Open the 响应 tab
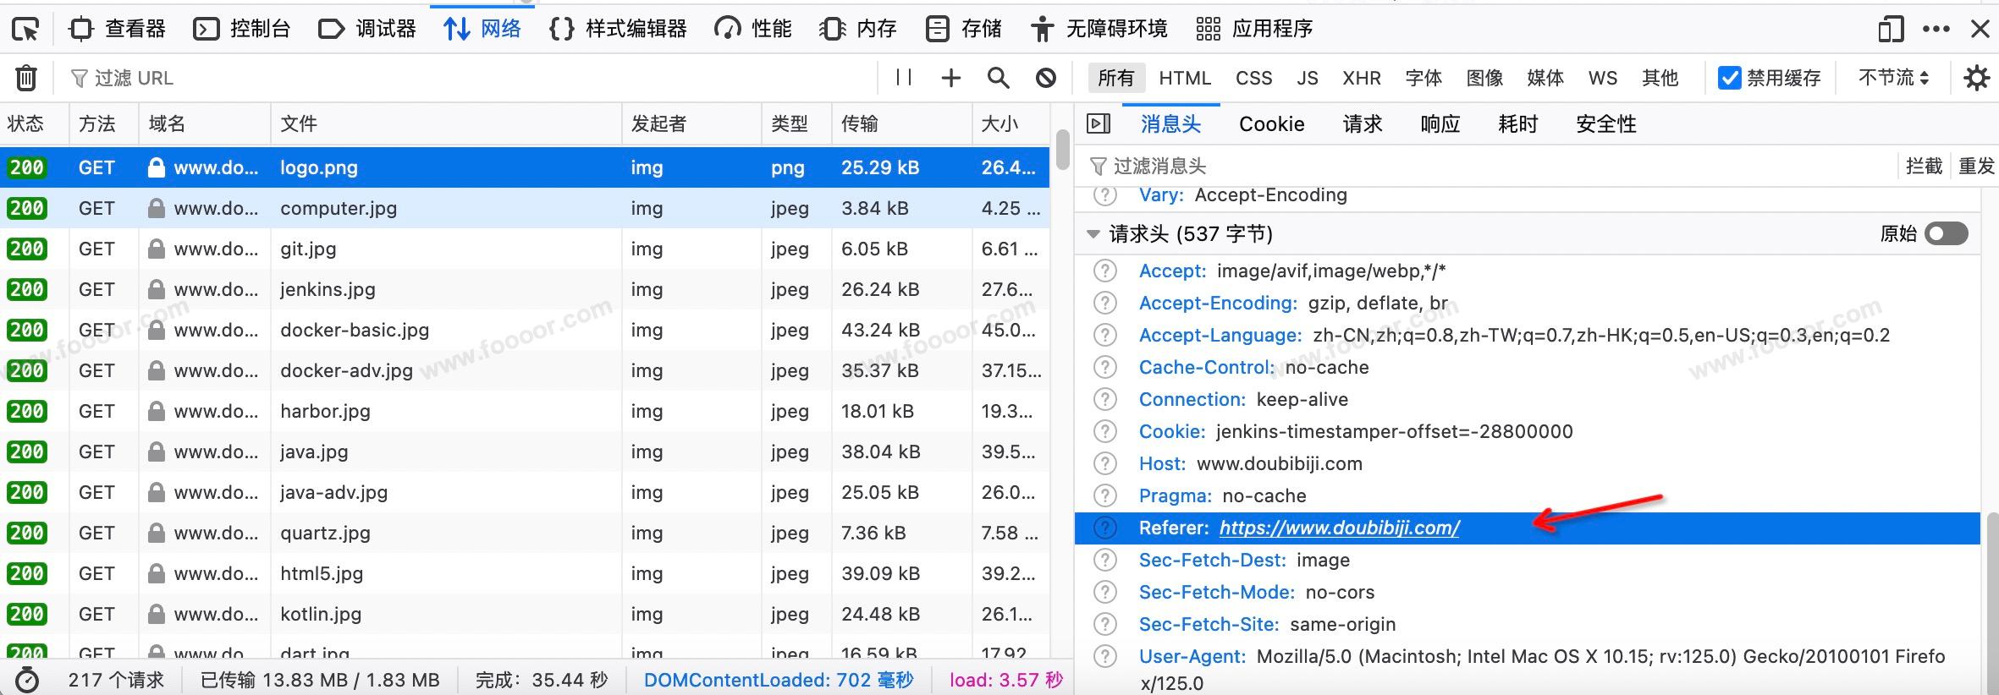The width and height of the screenshot is (1999, 695). click(1440, 124)
